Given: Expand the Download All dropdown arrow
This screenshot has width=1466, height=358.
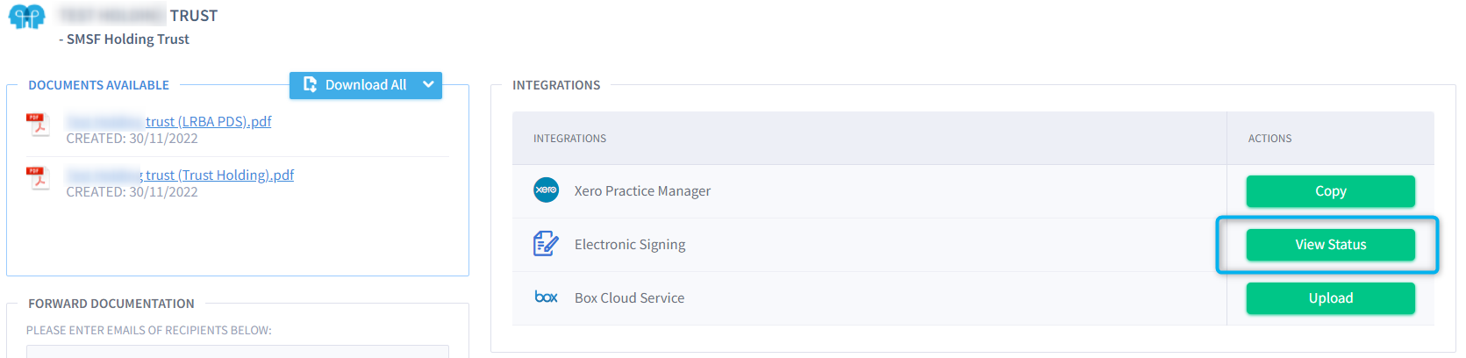Looking at the screenshot, I should pyautogui.click(x=428, y=84).
